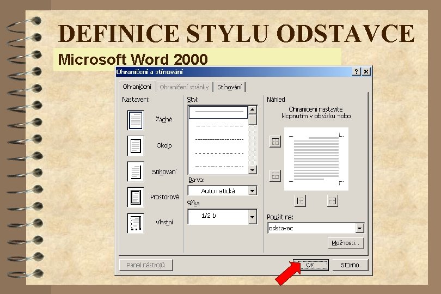The height and width of the screenshot is (294, 441).
Task: Switch to the Stínování tab
Action: tap(229, 87)
